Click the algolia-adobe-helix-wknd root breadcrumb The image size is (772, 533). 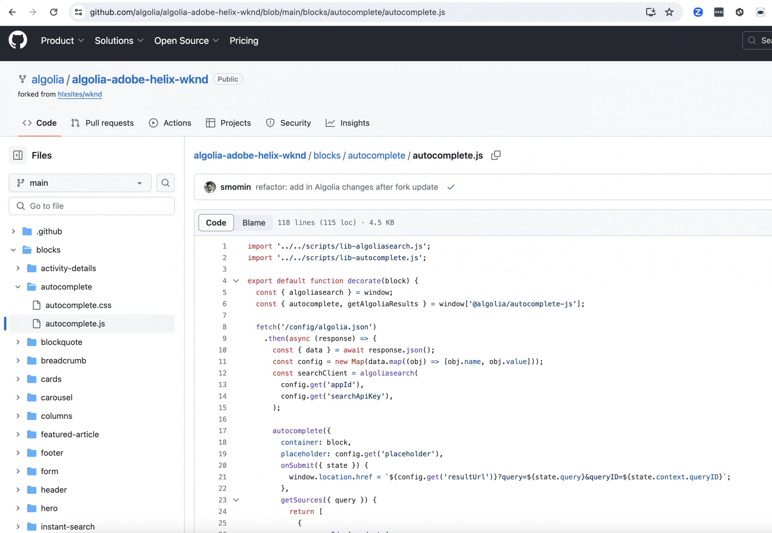point(250,156)
